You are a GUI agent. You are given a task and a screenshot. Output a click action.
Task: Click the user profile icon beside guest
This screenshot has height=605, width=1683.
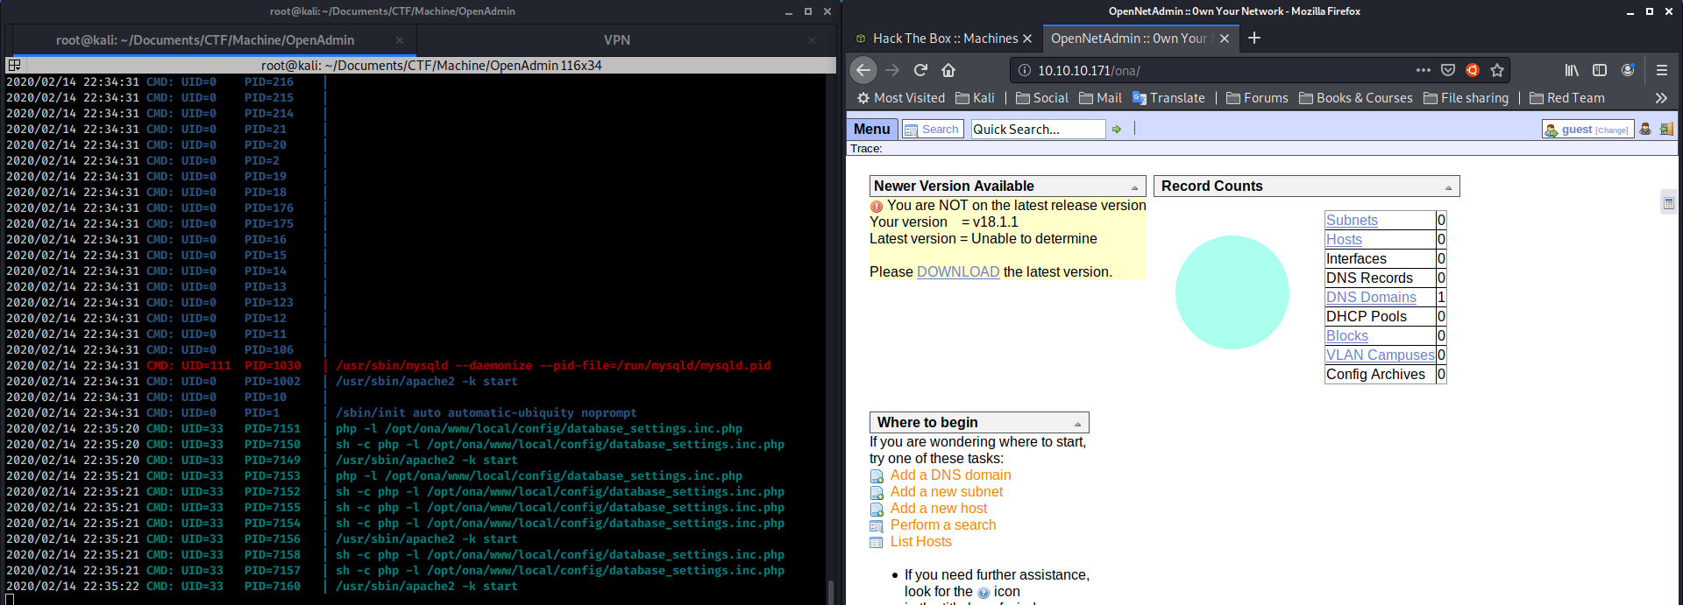[x=1645, y=130]
